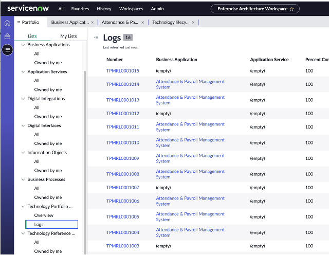
Task: Open the Home icon in left sidebar
Action: pyautogui.click(x=7, y=23)
